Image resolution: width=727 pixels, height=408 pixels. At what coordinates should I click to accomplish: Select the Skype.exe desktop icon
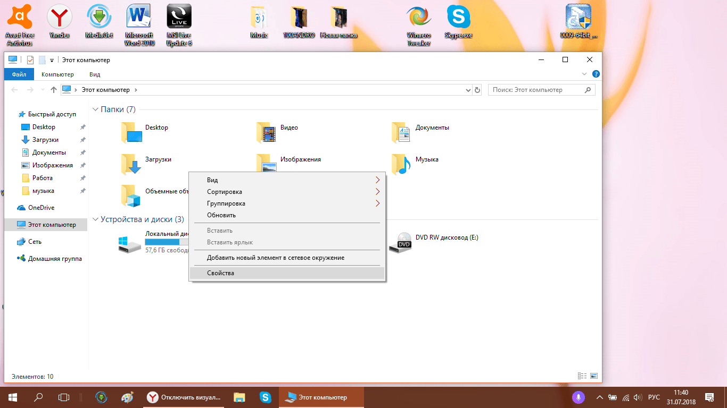(459, 22)
